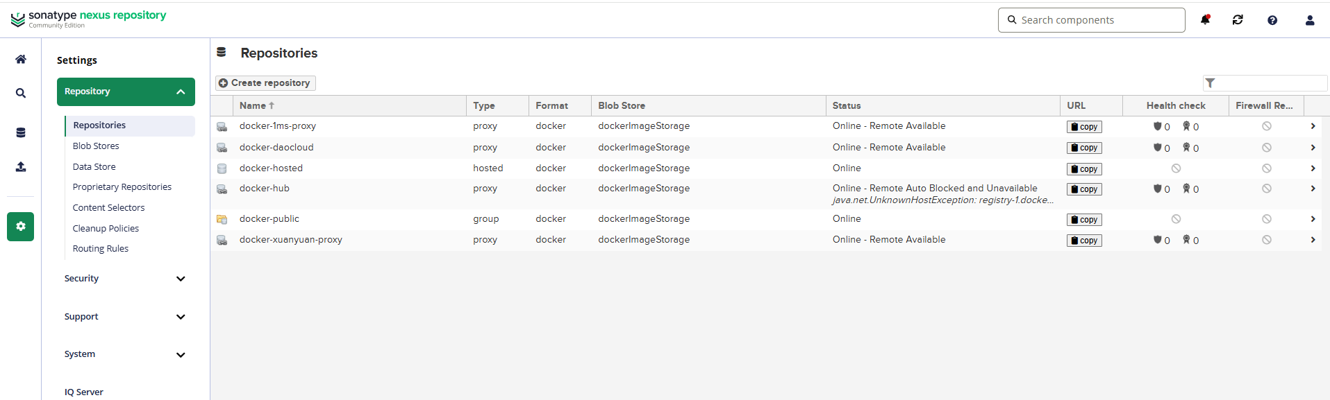
Task: Sort by the Name column header
Action: pyautogui.click(x=349, y=106)
